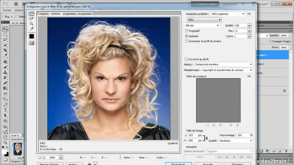
Task: Open the Opacité slider arrow in Layers panel
Action: [x=290, y=36]
